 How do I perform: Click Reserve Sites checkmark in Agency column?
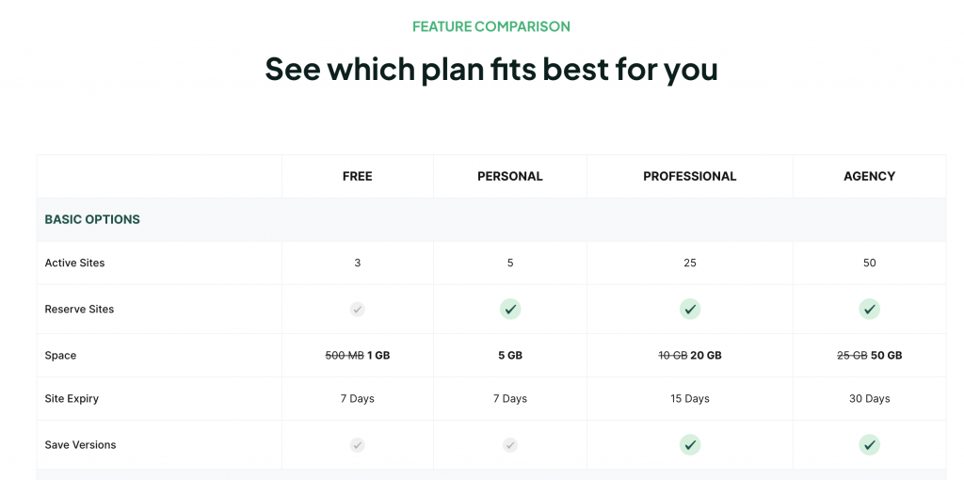coord(869,309)
